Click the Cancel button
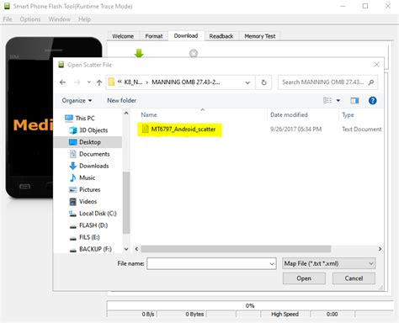This screenshot has width=399, height=323. (x=354, y=278)
